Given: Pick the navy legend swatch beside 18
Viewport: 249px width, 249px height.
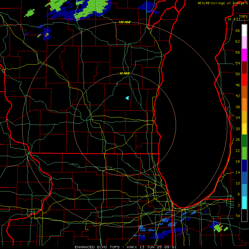Looking at the screenshot, I should pyautogui.click(x=244, y=166).
